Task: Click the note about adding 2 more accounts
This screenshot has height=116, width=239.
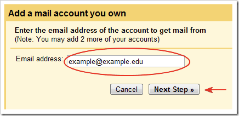Action: click(x=87, y=39)
